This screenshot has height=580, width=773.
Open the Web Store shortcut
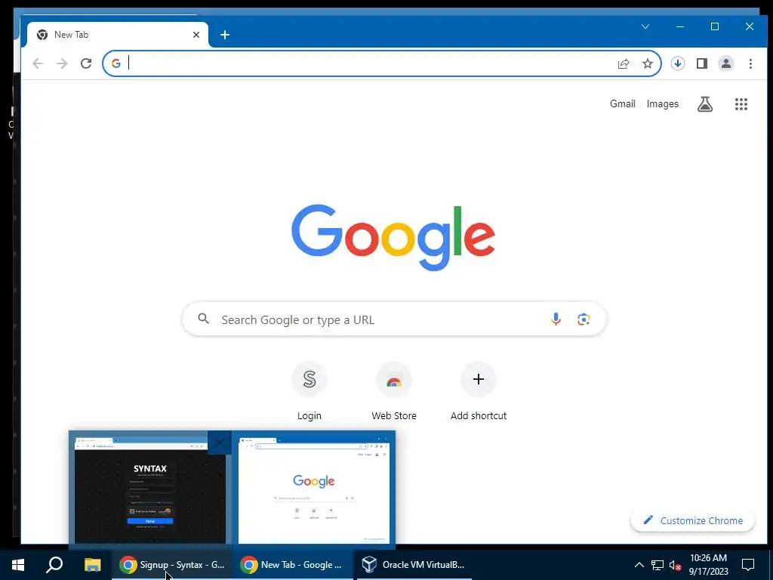[x=394, y=392]
